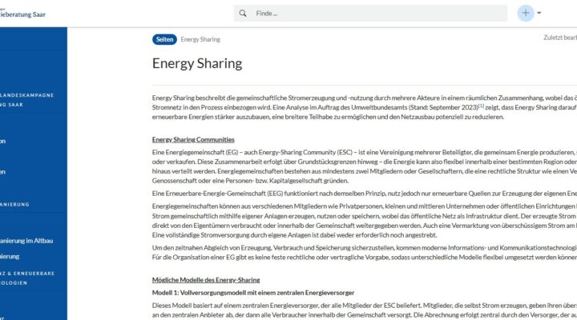Screen dimensions: 577x320
Task: Click the "Mögliche Modelle des Energy-Sharing" heading
Action: [206, 280]
